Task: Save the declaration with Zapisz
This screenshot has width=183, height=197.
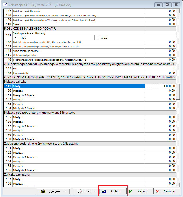Action: pos(140,191)
